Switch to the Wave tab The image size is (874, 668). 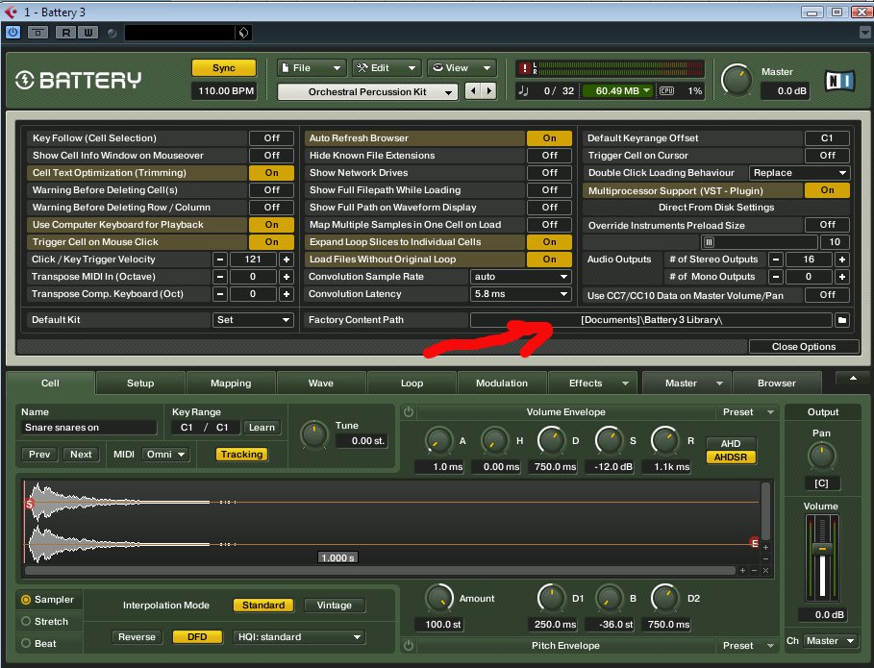point(321,383)
